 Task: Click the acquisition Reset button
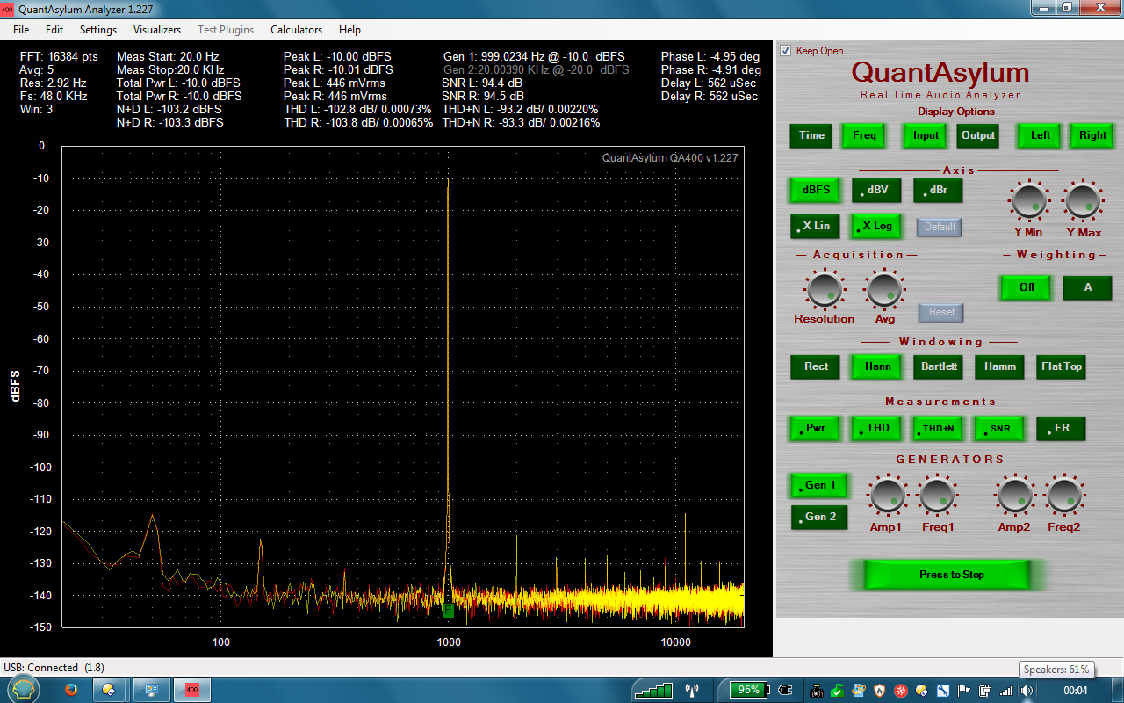click(x=941, y=312)
